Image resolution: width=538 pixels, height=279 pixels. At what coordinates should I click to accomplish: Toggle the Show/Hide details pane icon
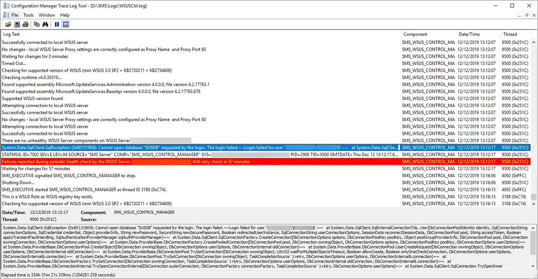(65, 24)
